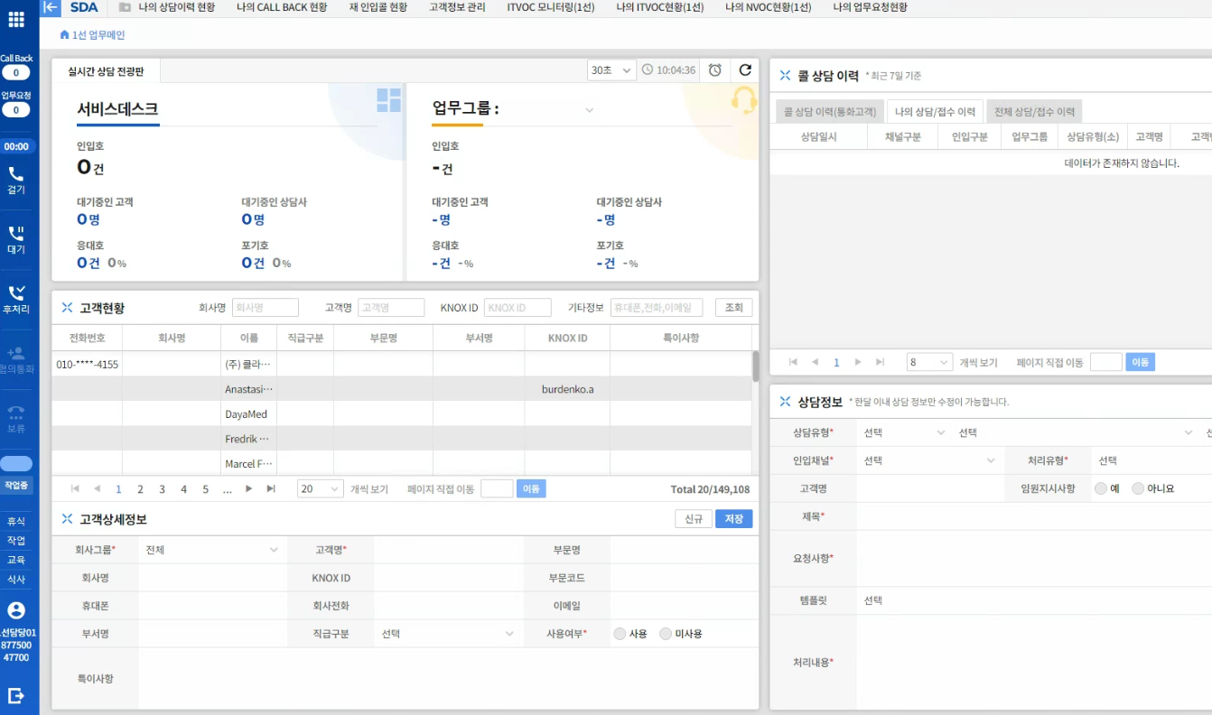The image size is (1212, 715).
Task: Select the DayaMed customer row
Action: coord(401,414)
